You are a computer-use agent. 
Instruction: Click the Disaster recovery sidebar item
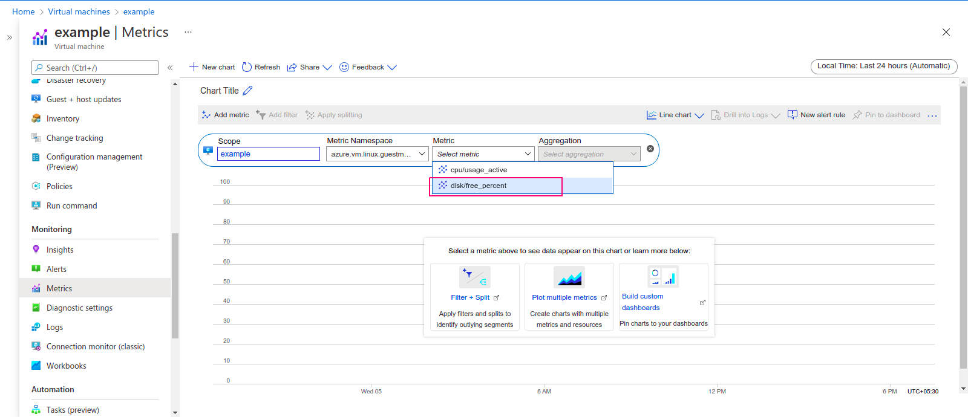[76, 81]
